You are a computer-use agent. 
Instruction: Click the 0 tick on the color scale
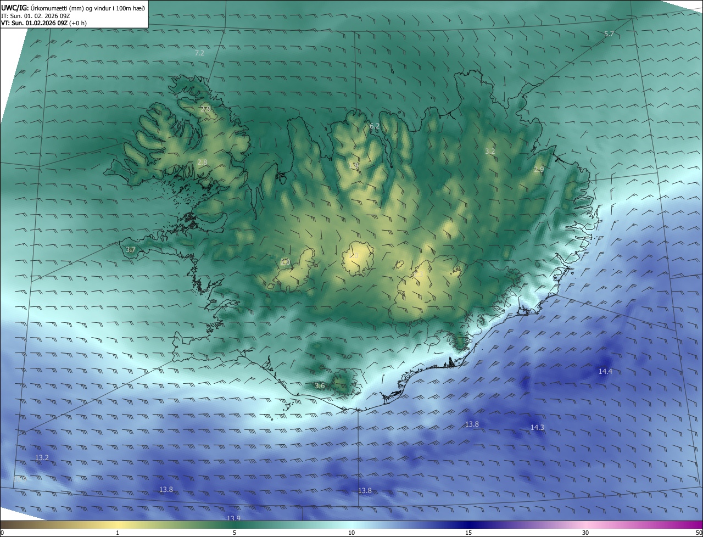[x=2, y=533]
